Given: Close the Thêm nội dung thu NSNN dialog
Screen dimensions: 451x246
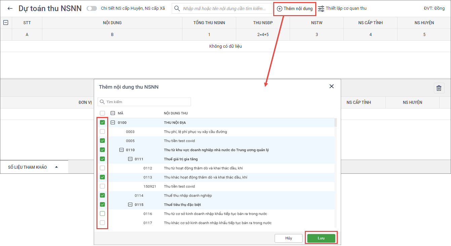Looking at the screenshot, I should click(331, 86).
